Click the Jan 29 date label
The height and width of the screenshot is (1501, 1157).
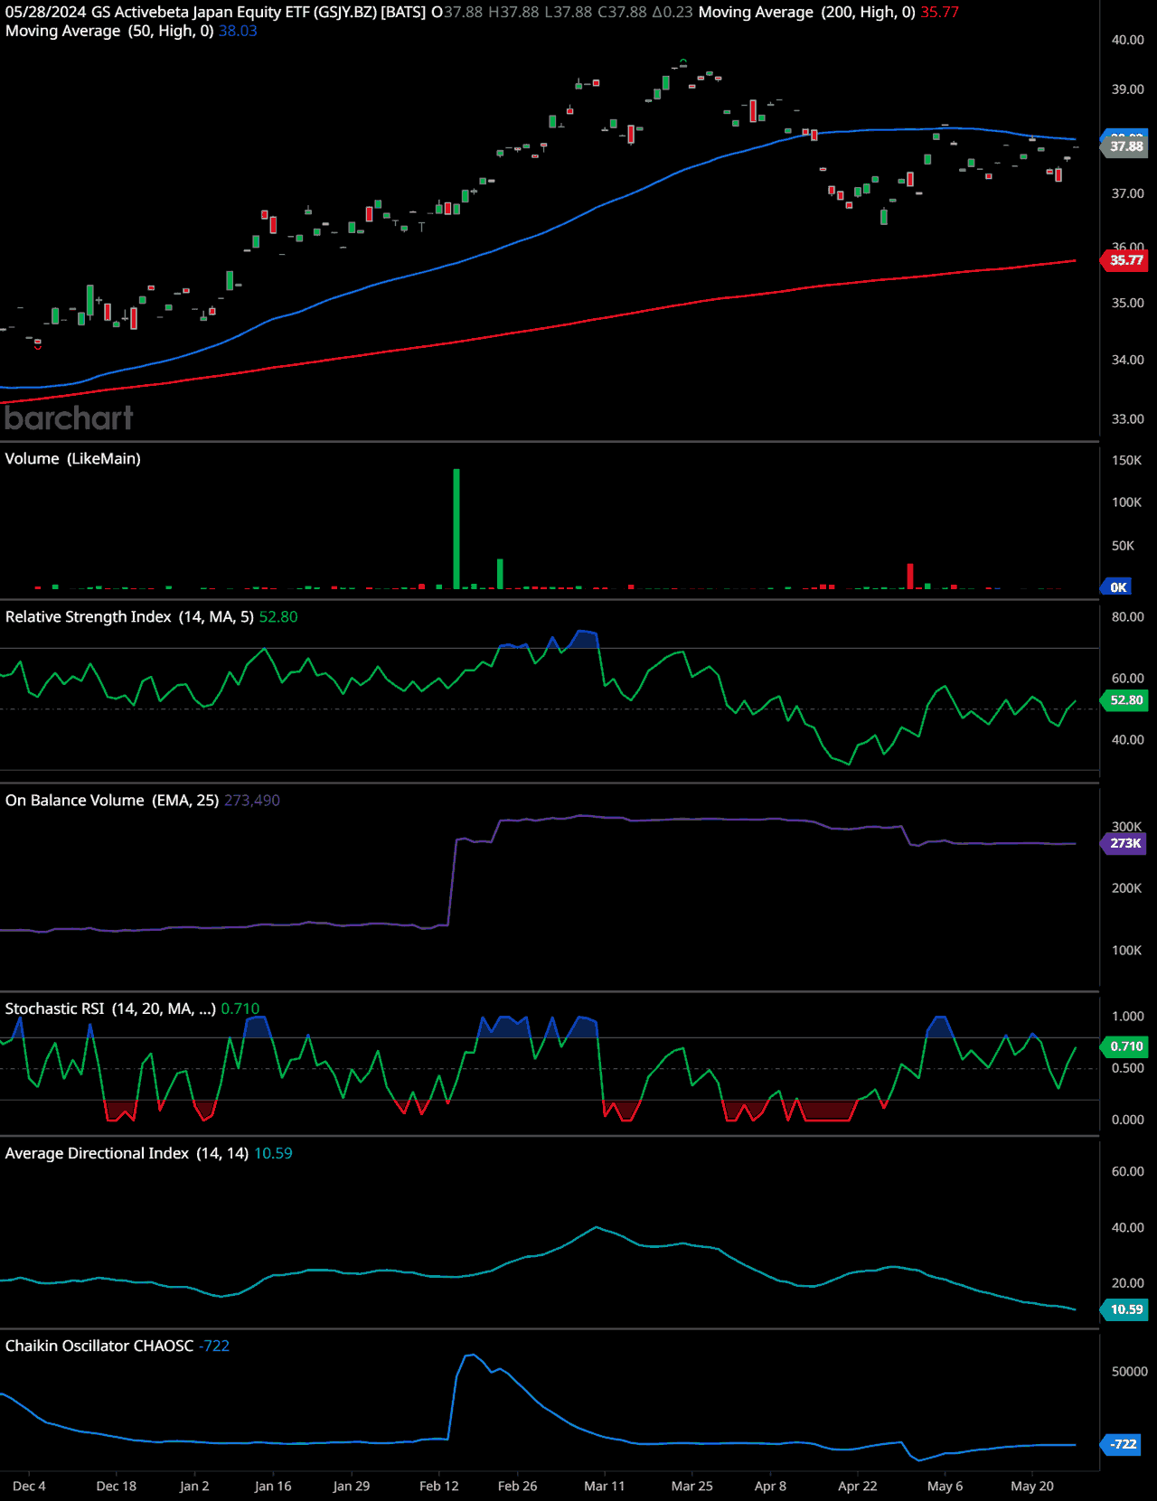(x=352, y=1486)
